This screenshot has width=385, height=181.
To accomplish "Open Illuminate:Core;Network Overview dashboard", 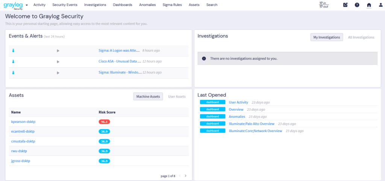I will (x=255, y=131).
